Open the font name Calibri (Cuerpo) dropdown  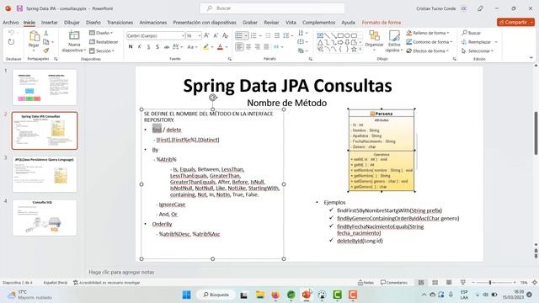(183, 35)
